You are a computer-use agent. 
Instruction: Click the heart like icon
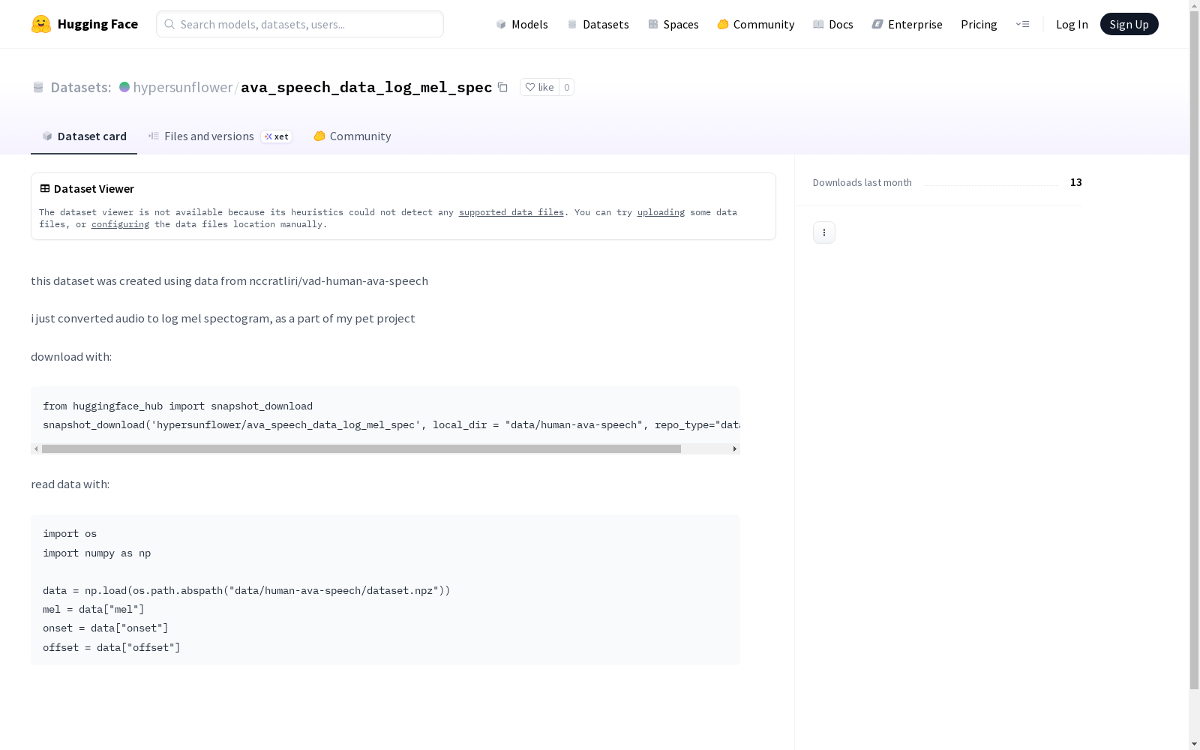tap(530, 87)
